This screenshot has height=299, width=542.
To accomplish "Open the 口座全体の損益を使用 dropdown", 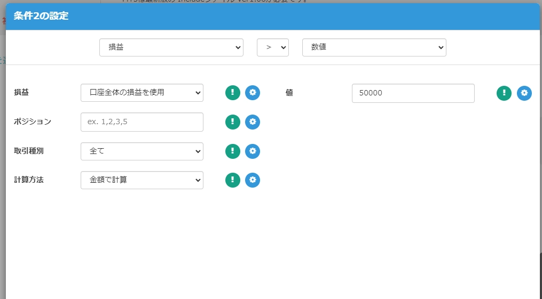I will point(142,93).
